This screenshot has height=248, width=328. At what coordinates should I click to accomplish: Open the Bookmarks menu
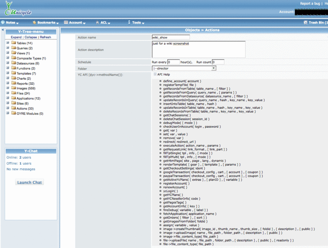[x=45, y=23]
